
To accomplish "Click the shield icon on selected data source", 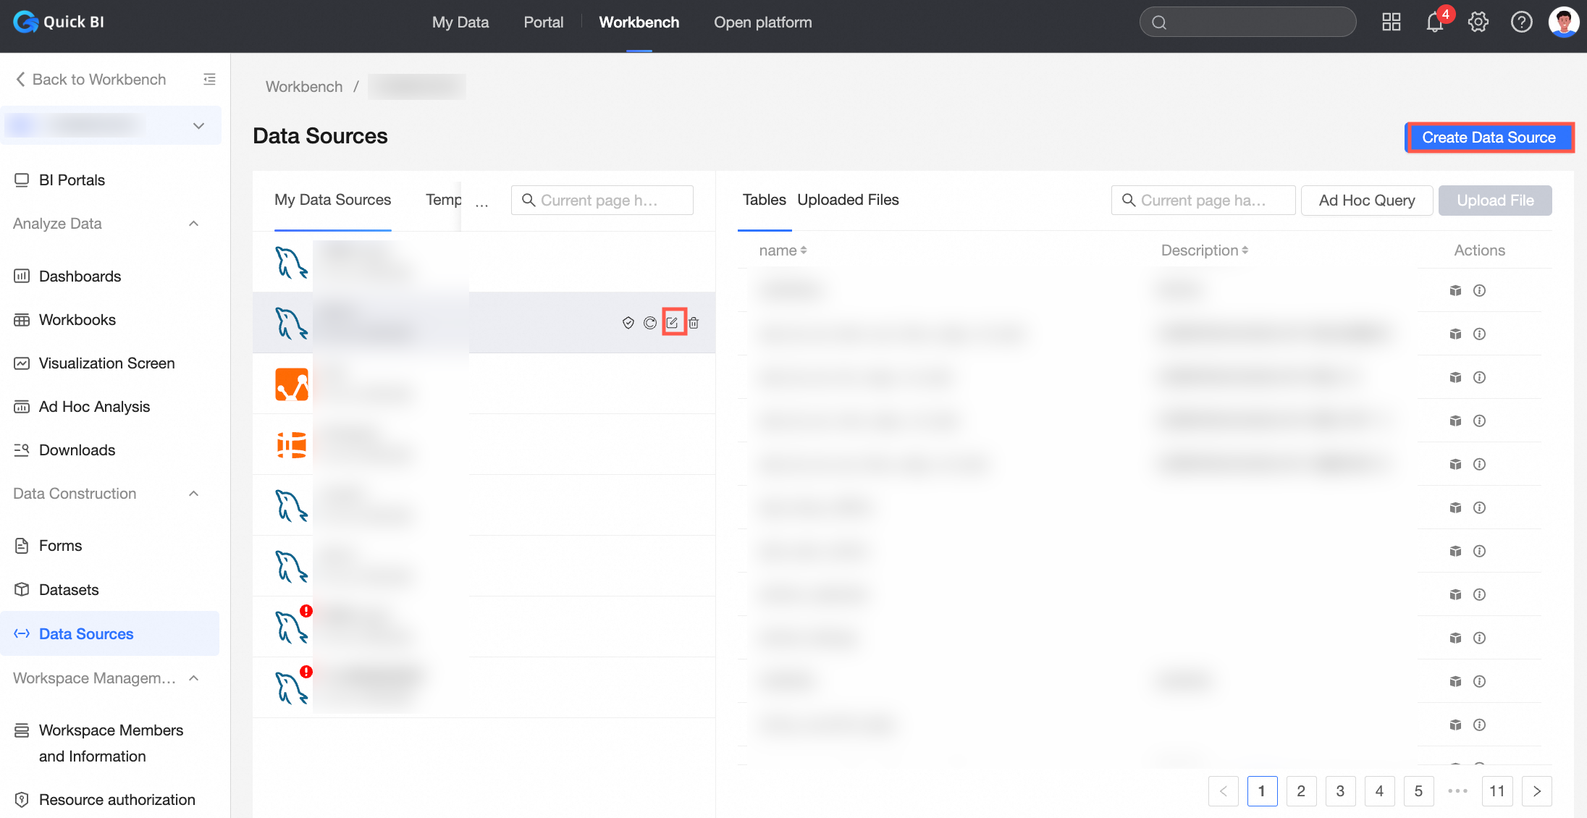I will (x=628, y=323).
